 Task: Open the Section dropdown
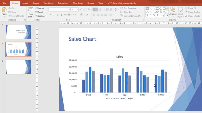tap(41, 16)
